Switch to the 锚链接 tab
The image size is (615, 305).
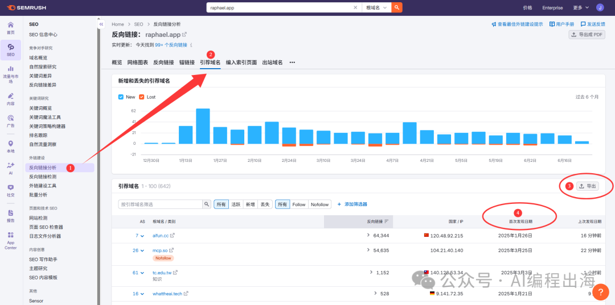point(187,62)
